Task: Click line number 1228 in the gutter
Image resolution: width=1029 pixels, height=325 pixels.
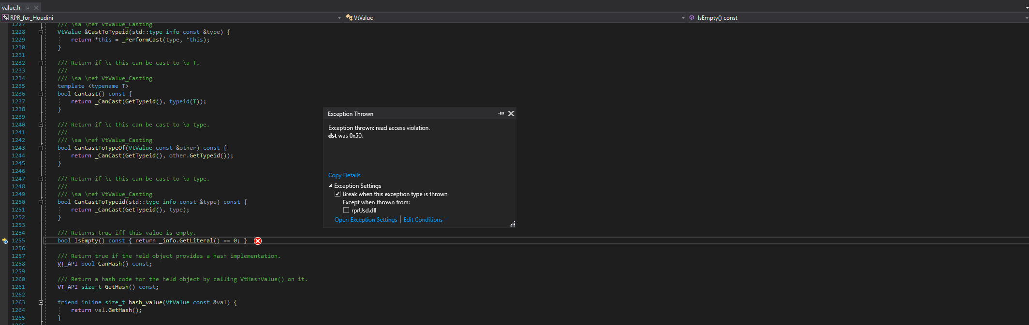Action: point(18,32)
